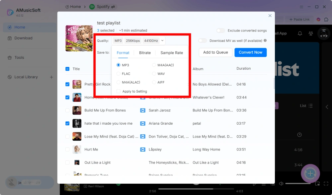Click MV icon for Build Me Up From Bones
Viewport: 332px width, 195px height.
pos(143,110)
